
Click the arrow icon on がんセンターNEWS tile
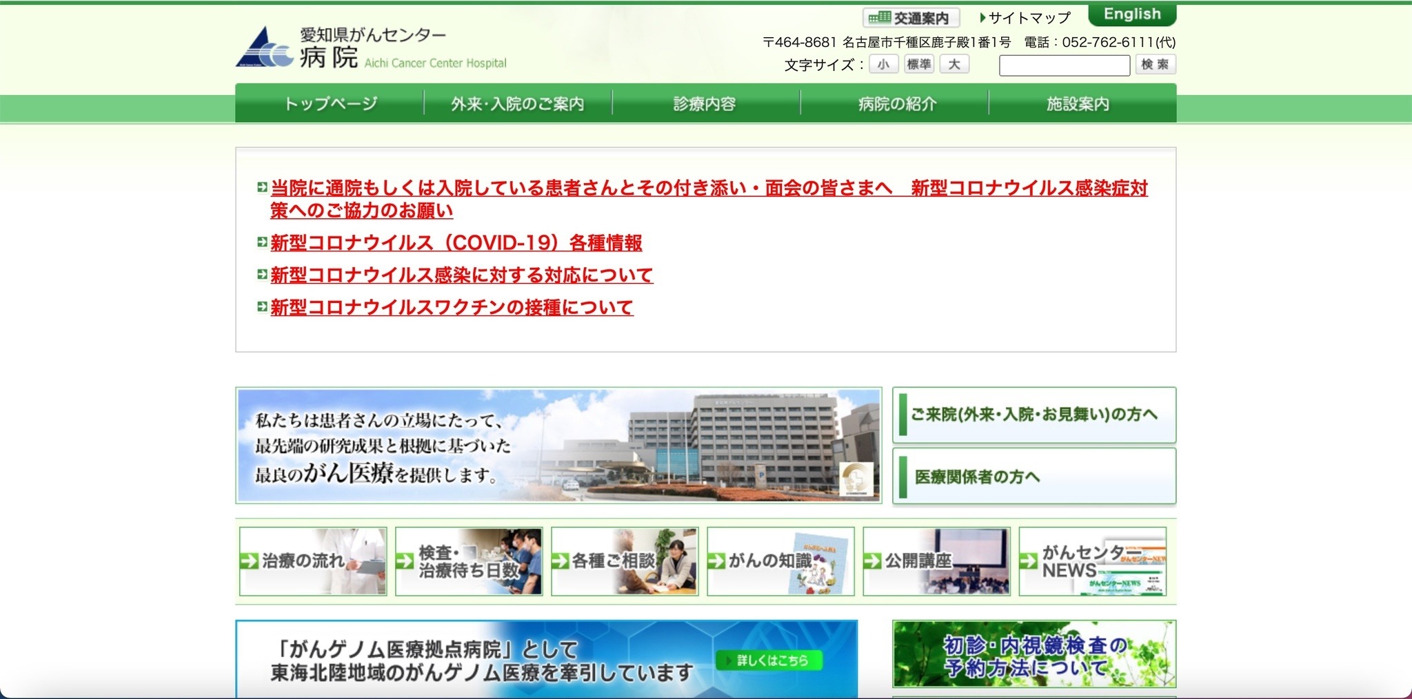[1028, 561]
